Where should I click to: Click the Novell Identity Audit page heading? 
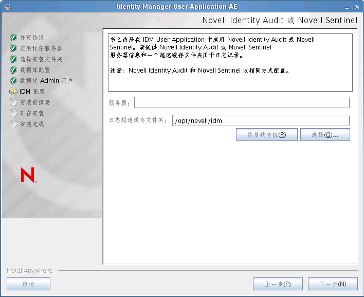point(280,20)
